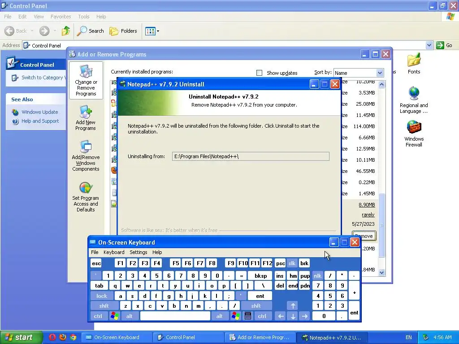This screenshot has height=344, width=459.
Task: Click the space bar key
Action: pos(175,316)
